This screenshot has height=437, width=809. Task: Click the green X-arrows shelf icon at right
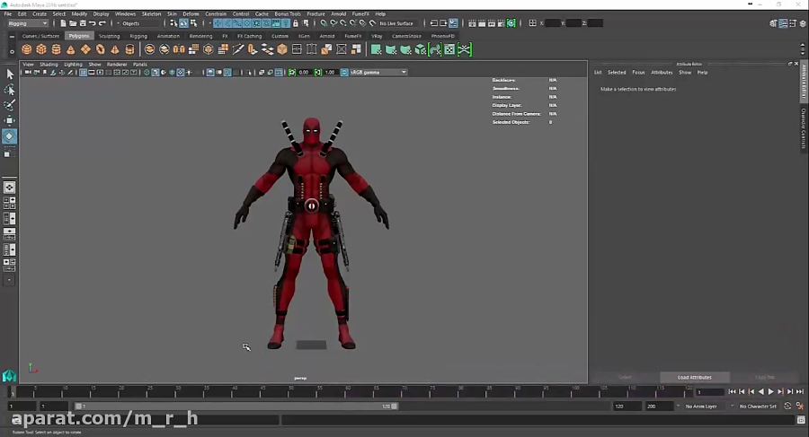click(x=465, y=49)
